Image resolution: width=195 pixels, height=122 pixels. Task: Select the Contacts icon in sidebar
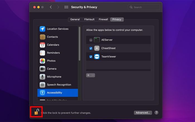pos(42,37)
